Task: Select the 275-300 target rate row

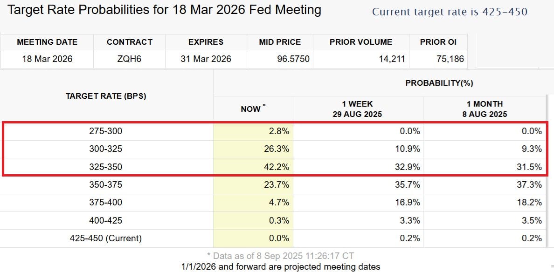Action: (274, 131)
